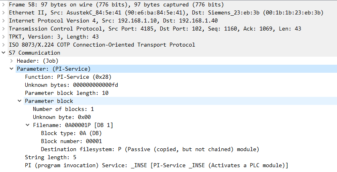Select the Block number: 00001 row
The image size is (337, 172).
click(x=71, y=141)
